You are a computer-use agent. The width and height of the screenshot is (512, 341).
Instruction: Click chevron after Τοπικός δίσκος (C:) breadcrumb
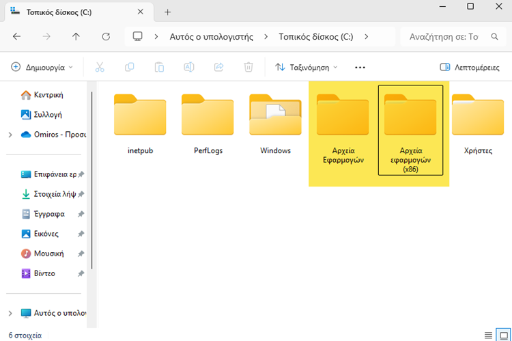(367, 37)
